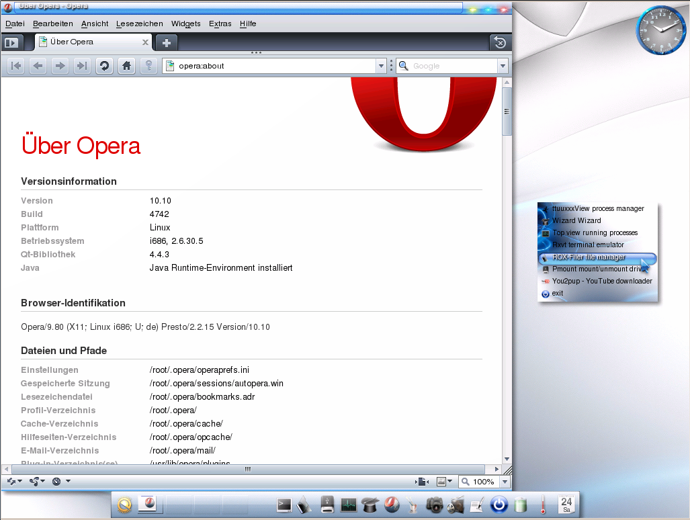Select Pmount mount/unmount drives entry
Viewport: 690px width, 520px height.
(597, 269)
